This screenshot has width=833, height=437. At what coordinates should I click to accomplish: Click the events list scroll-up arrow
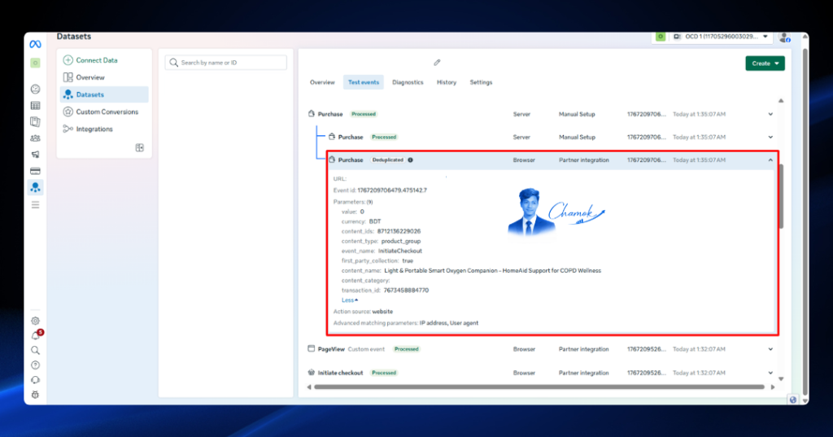[x=781, y=101]
